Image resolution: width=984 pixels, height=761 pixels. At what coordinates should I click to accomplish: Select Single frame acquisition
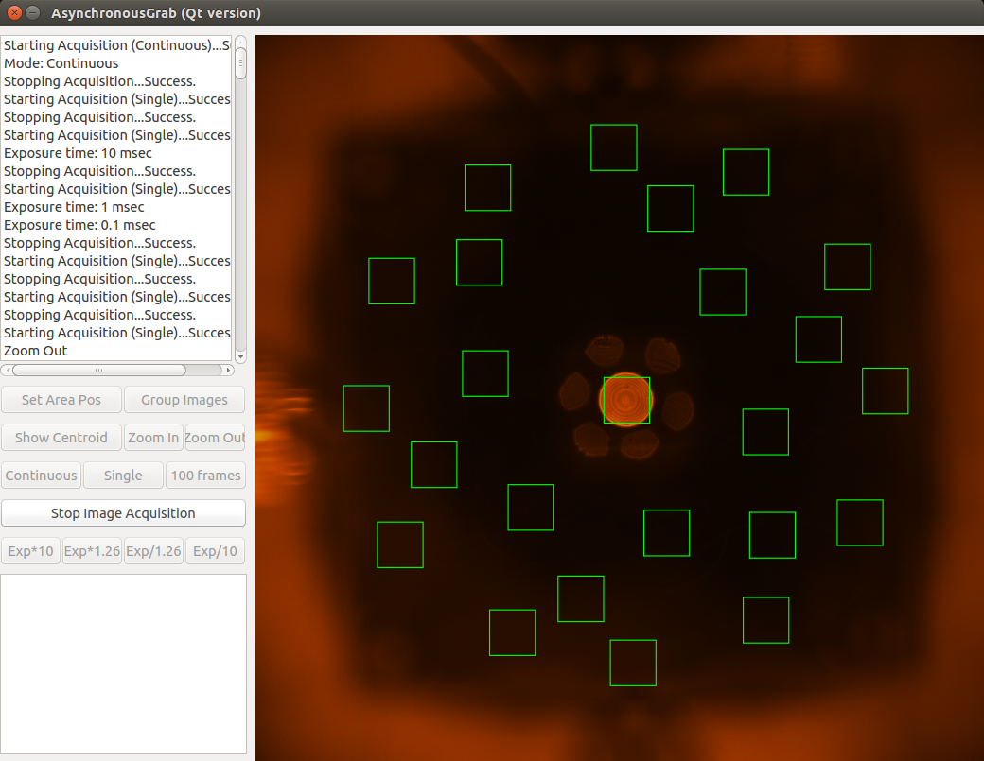[x=123, y=476]
